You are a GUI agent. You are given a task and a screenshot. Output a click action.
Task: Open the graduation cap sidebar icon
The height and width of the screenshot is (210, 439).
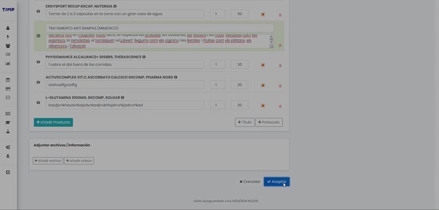[8, 122]
